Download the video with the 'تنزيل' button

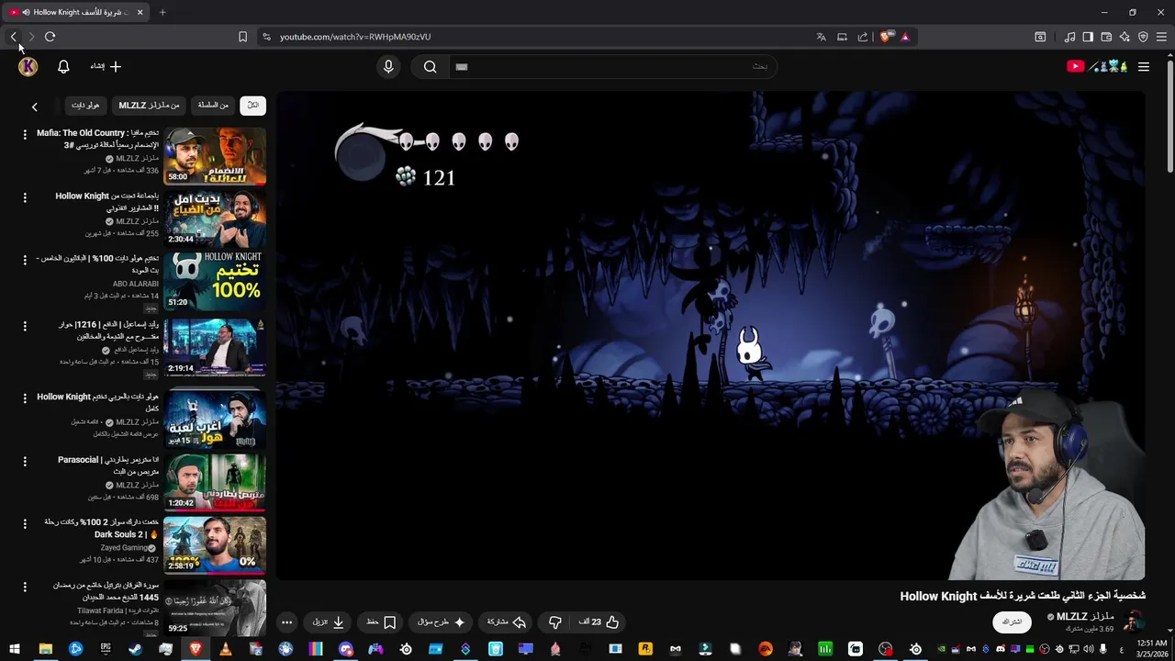329,622
